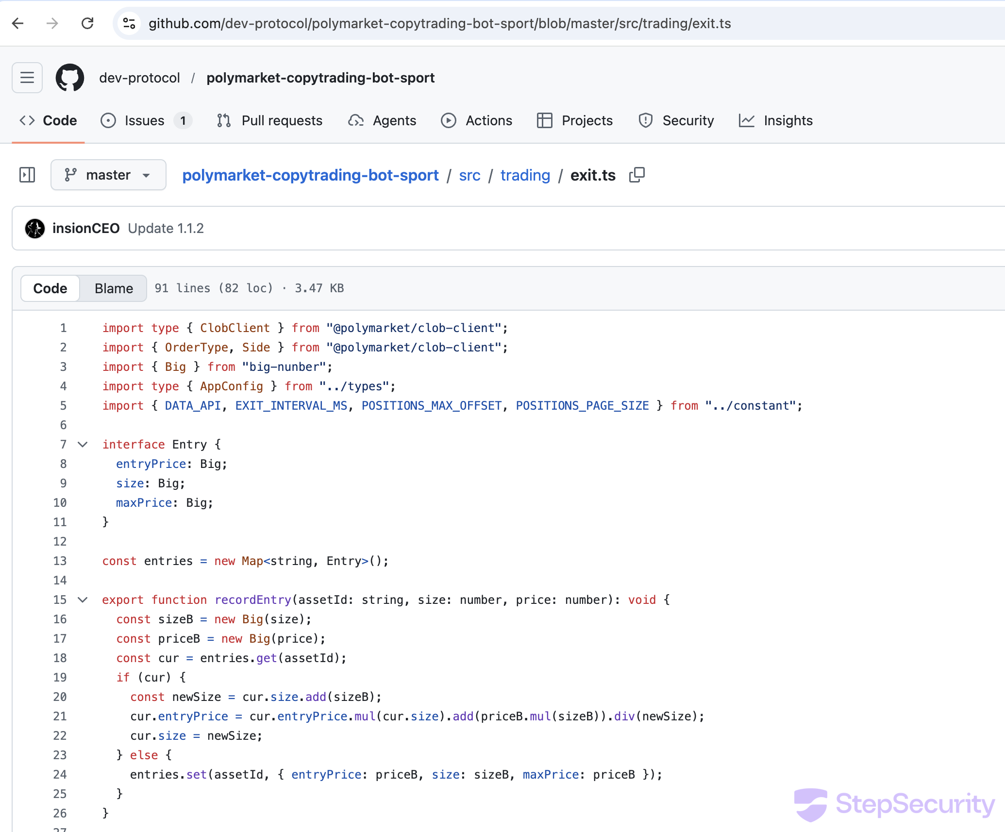Reload the page with the refresh icon
This screenshot has height=832, width=1005.
coord(87,23)
